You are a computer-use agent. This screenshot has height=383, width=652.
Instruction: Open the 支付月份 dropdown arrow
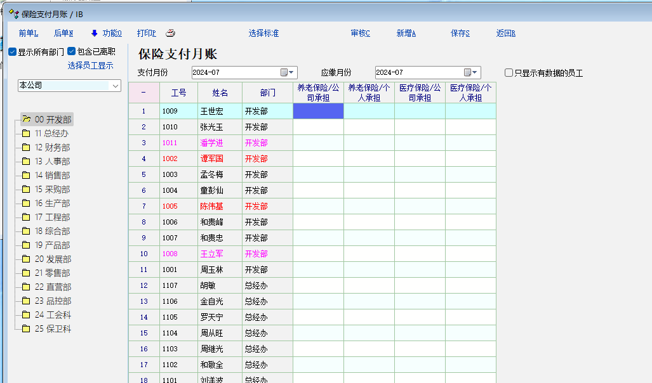click(x=293, y=72)
